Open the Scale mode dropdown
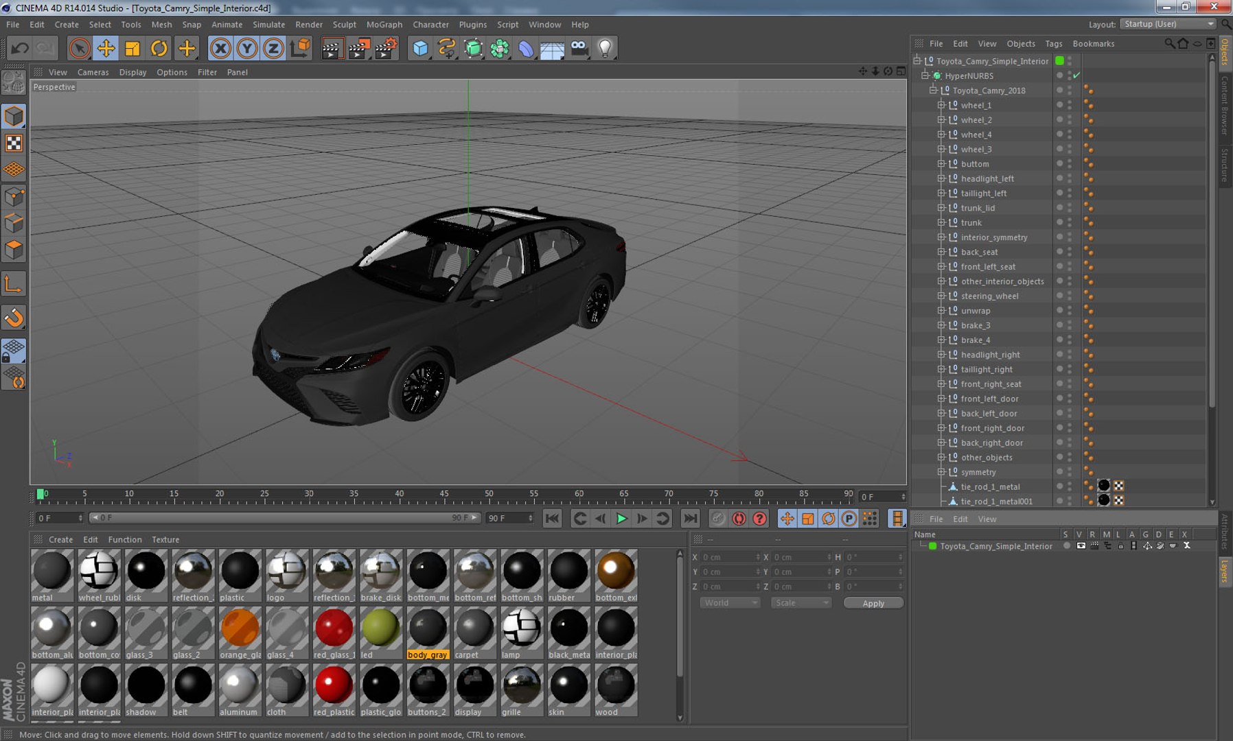 pos(801,603)
